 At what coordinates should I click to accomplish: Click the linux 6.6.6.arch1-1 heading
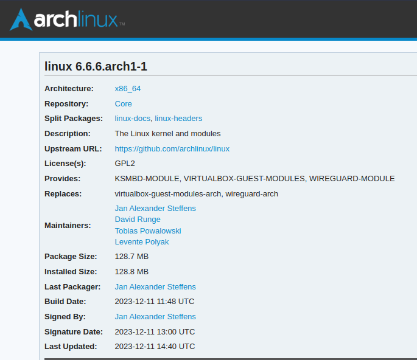pos(96,66)
